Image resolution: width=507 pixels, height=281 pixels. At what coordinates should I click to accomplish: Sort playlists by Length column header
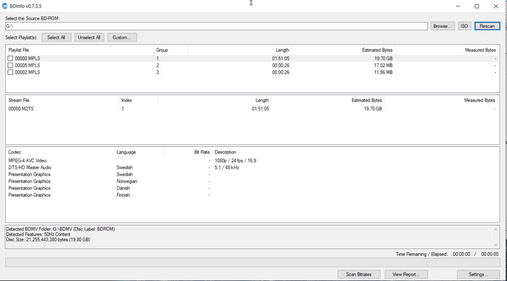tap(240, 50)
